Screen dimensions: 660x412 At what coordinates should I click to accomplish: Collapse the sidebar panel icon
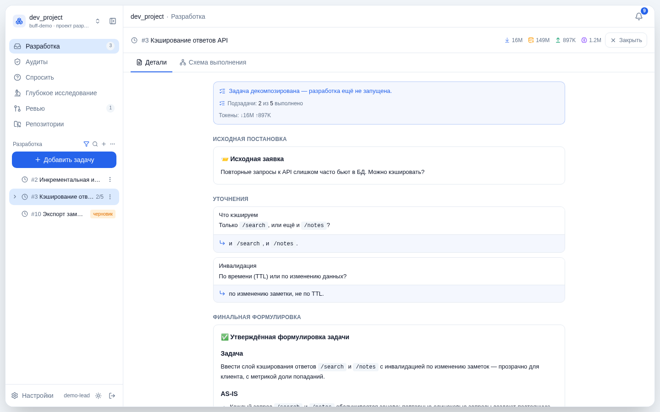(113, 21)
